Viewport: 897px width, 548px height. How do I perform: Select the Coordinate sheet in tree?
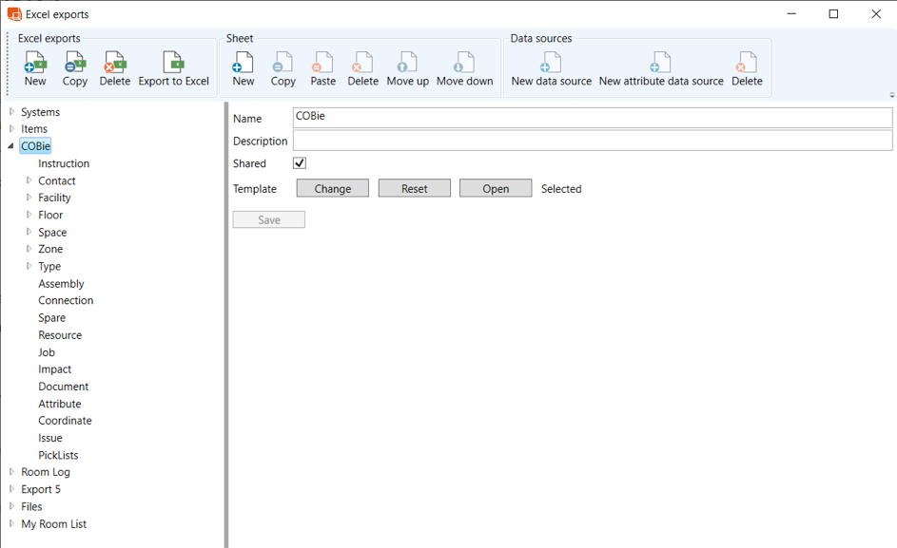(x=66, y=421)
